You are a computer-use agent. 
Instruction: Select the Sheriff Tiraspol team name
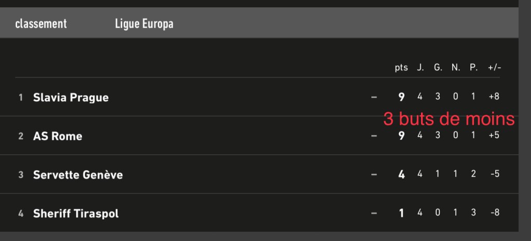[76, 214]
